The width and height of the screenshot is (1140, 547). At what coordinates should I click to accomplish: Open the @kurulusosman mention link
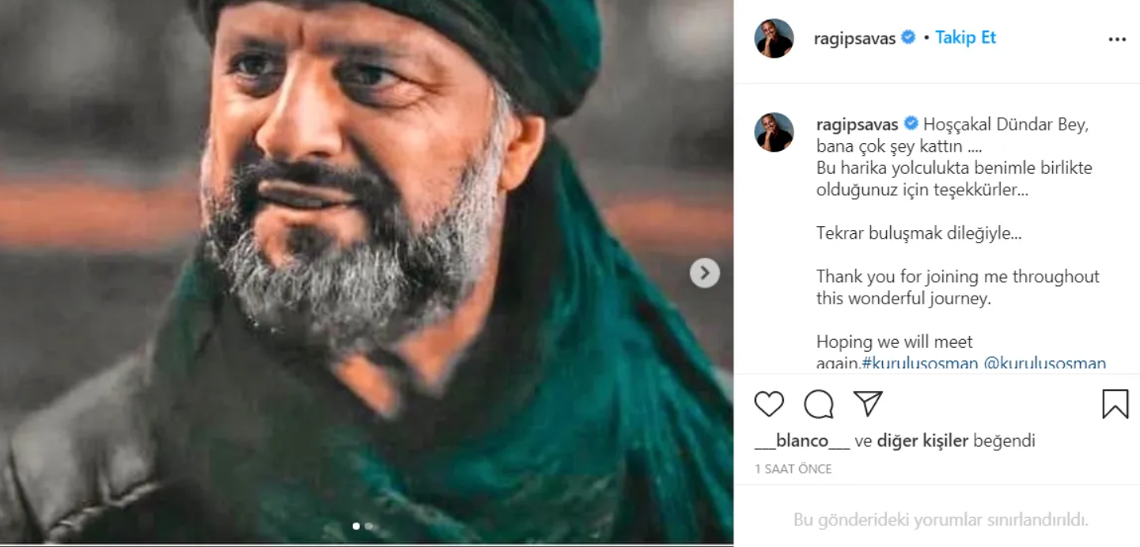click(x=1044, y=364)
